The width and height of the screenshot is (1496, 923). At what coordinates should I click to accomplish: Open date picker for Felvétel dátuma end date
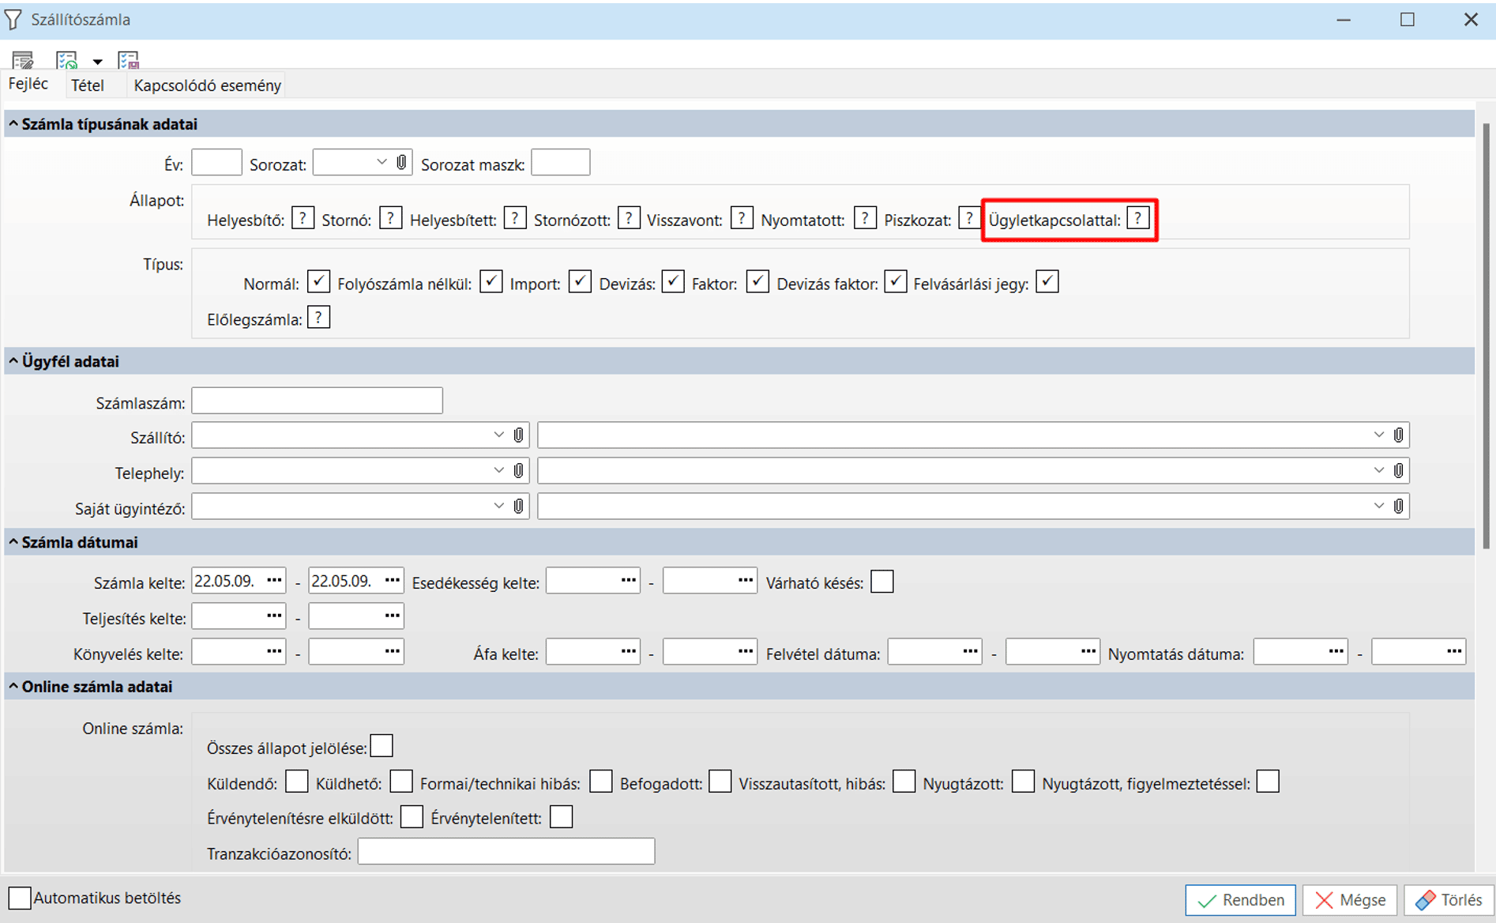[x=1088, y=651]
